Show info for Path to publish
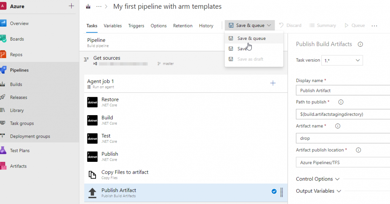 pyautogui.click(x=341, y=102)
